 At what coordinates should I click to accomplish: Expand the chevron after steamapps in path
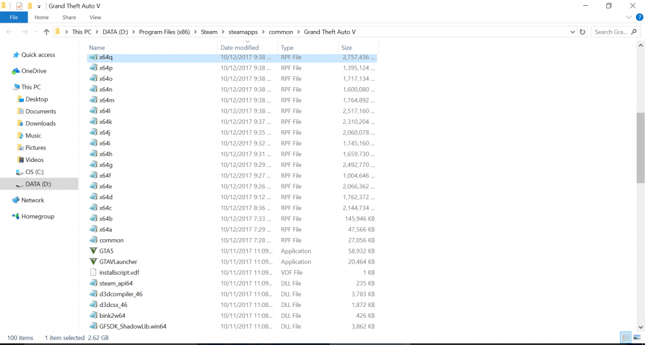click(x=264, y=32)
